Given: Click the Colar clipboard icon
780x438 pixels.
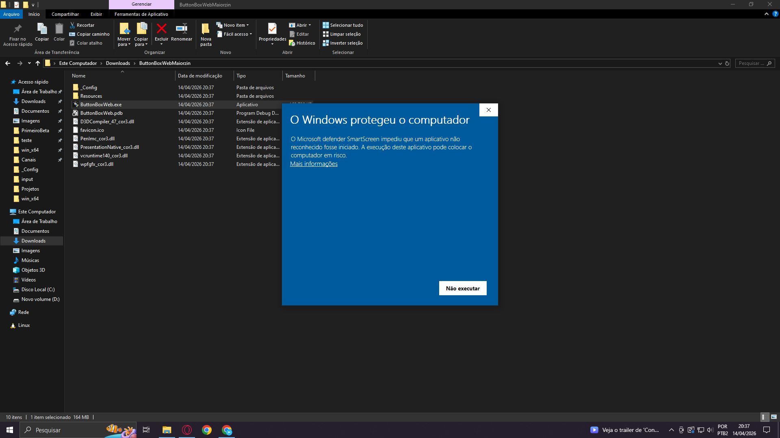Looking at the screenshot, I should coord(59,29).
